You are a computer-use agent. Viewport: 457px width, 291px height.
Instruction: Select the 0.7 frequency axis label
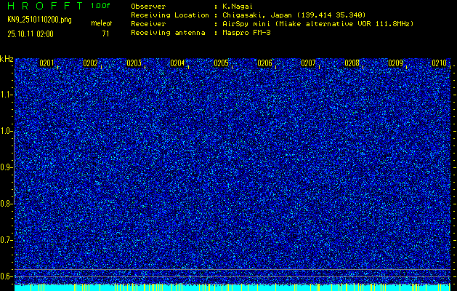click(x=7, y=239)
